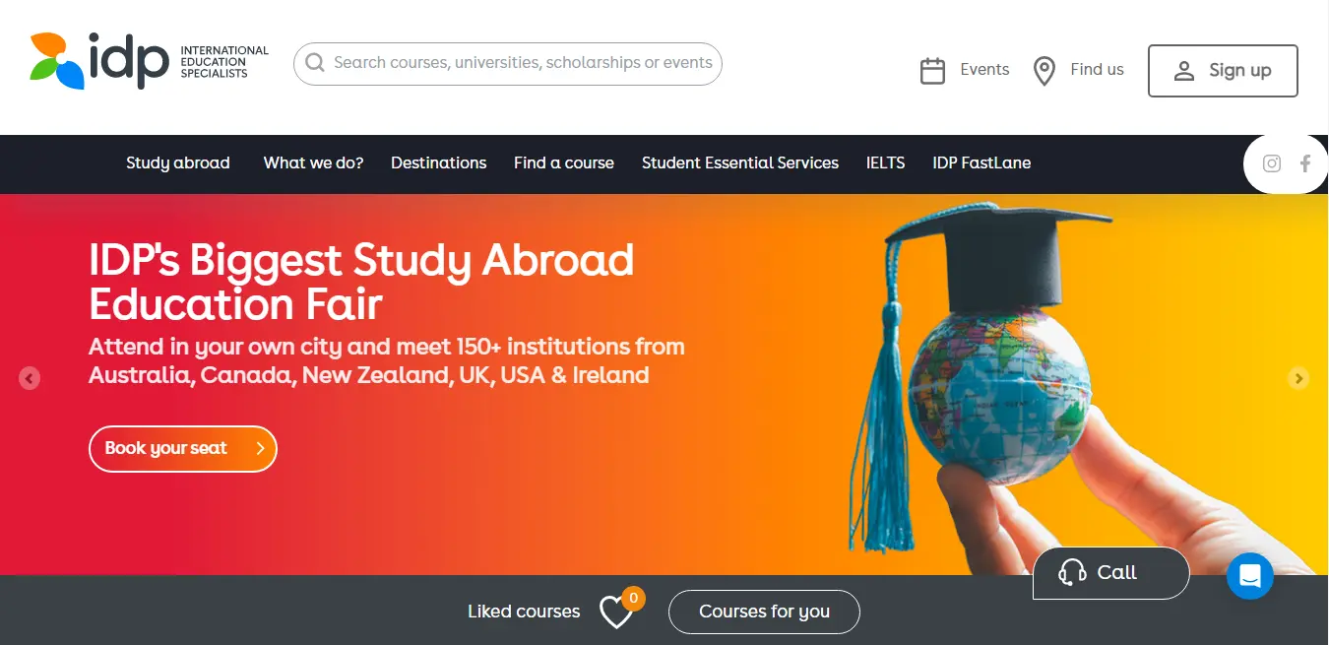Expand Student Essential Services menu
Image resolution: width=1329 pixels, height=645 pixels.
(x=740, y=163)
